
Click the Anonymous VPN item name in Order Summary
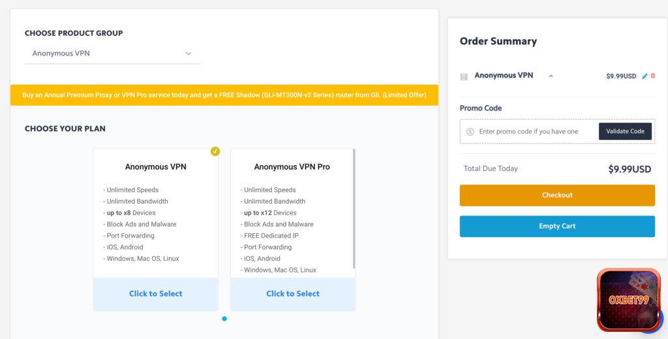[504, 76]
